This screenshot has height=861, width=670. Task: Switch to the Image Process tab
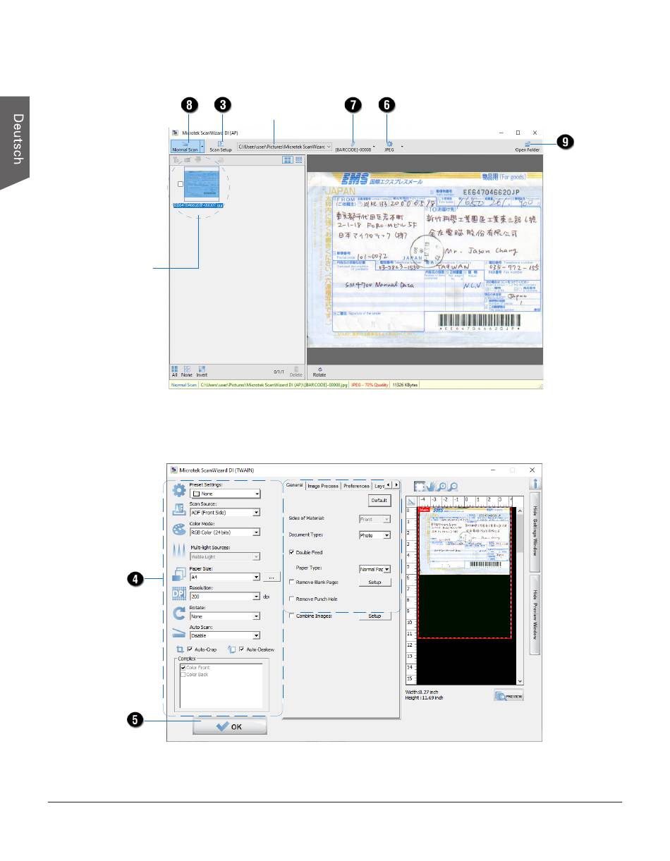tap(323, 485)
